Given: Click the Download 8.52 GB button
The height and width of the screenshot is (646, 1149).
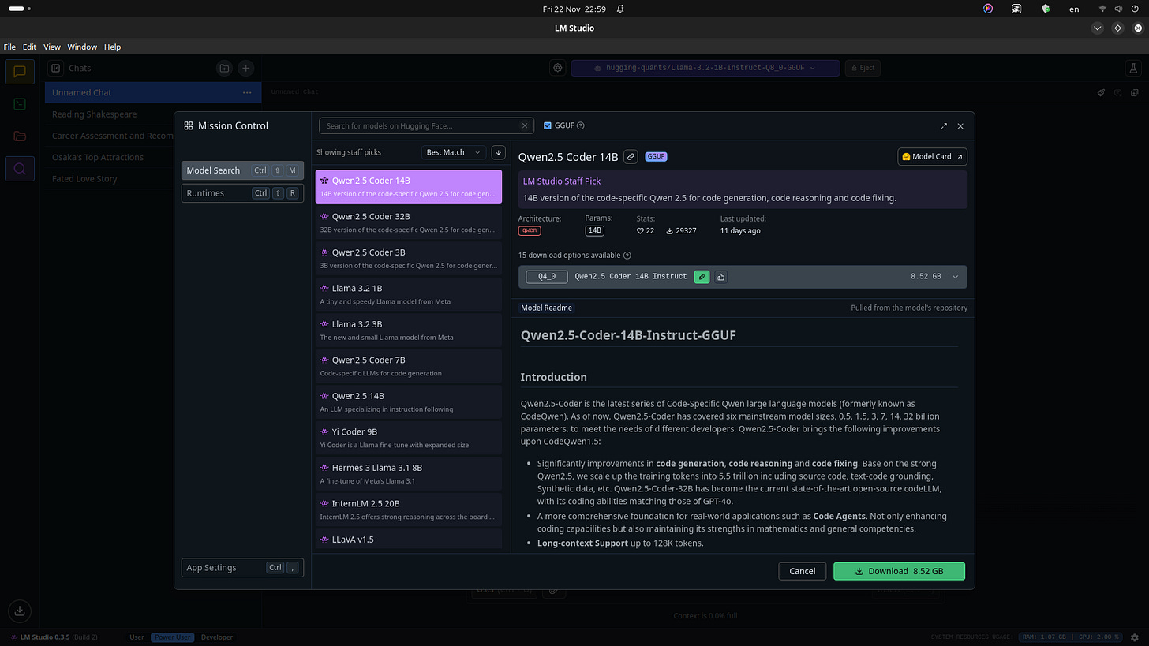Looking at the screenshot, I should 899,571.
